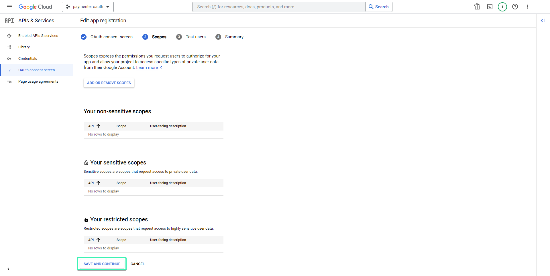Switch to the Summary step
This screenshot has width=550, height=276.
[234, 37]
